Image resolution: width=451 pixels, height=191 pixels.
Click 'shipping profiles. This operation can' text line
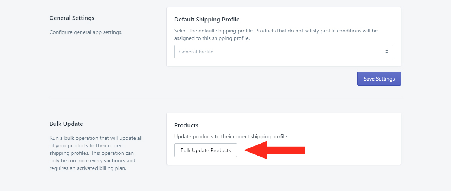pos(91,153)
